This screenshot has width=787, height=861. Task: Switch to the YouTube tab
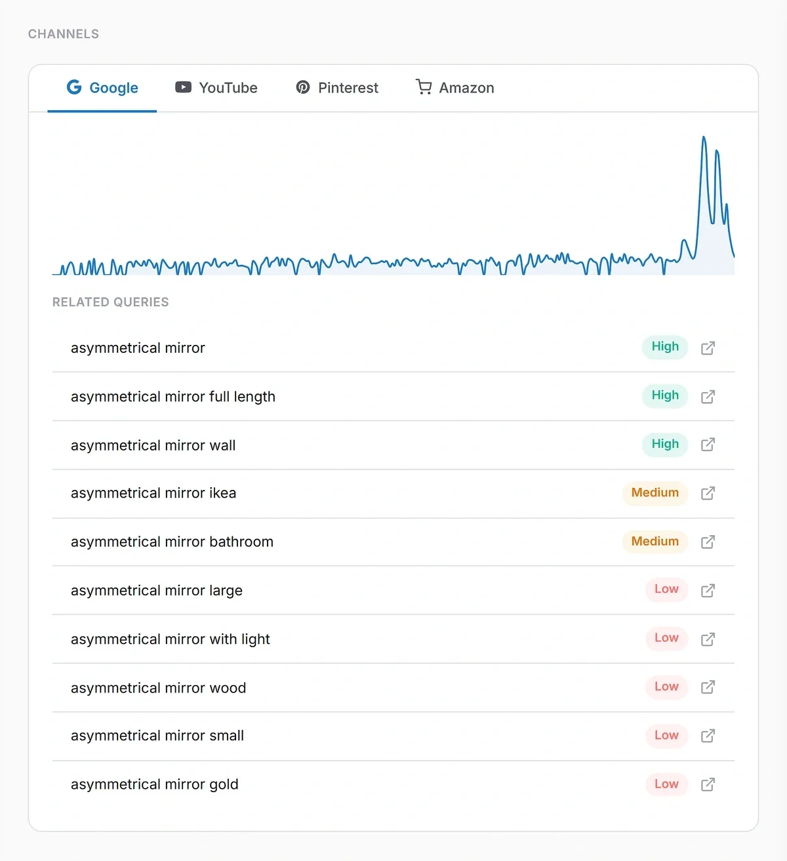(216, 88)
